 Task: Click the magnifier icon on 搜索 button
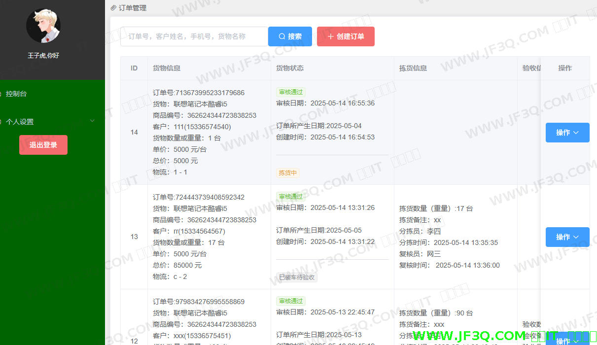coord(282,36)
